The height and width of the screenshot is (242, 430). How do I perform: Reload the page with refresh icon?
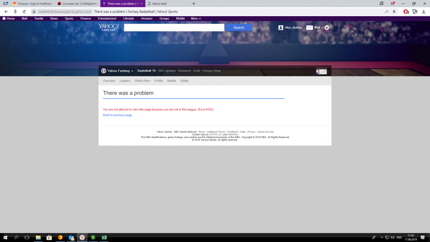[24, 12]
